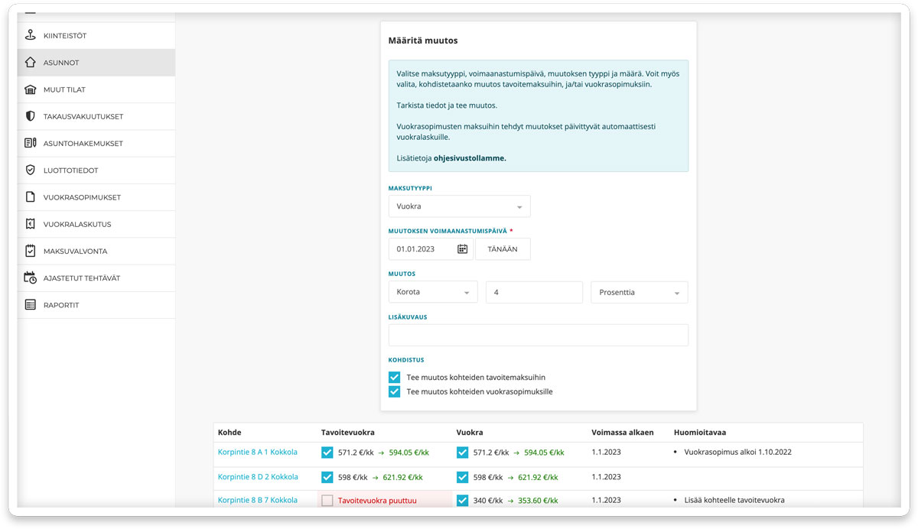Uncheck 'Tee muutos kohteiden tavoitemaksuihin' checkbox
Viewport: 918px width, 529px height.
pyautogui.click(x=395, y=378)
